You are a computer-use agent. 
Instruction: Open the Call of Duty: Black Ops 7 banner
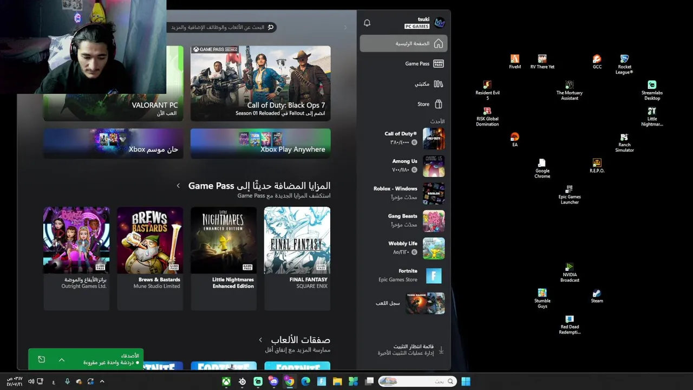click(x=260, y=83)
